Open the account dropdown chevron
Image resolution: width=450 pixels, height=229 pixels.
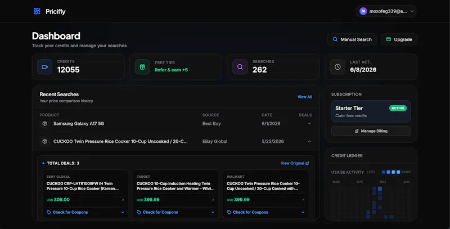pos(412,11)
